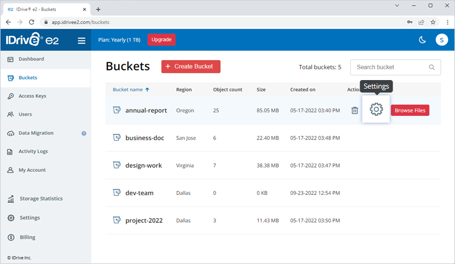This screenshot has width=455, height=264.
Task: Click Data Migration help question icon
Action: (x=84, y=133)
